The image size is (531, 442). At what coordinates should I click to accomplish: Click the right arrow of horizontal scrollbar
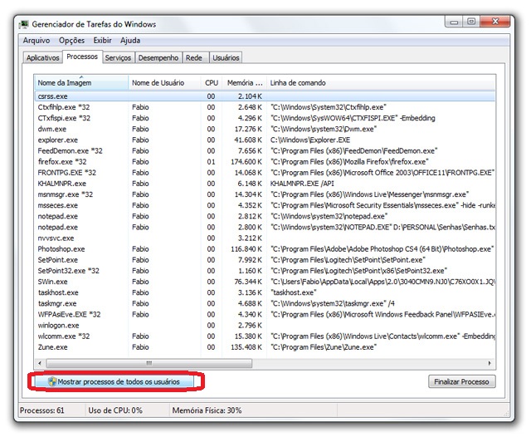[490, 363]
